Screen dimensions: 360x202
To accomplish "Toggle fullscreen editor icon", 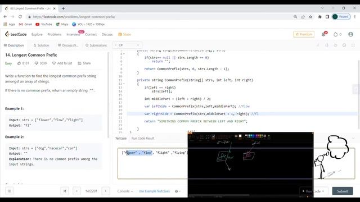I will [x=353, y=45].
